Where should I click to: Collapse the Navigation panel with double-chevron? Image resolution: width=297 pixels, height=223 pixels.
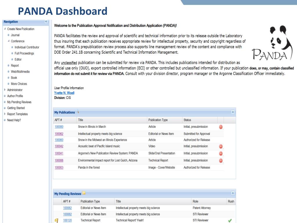[x=46, y=21]
